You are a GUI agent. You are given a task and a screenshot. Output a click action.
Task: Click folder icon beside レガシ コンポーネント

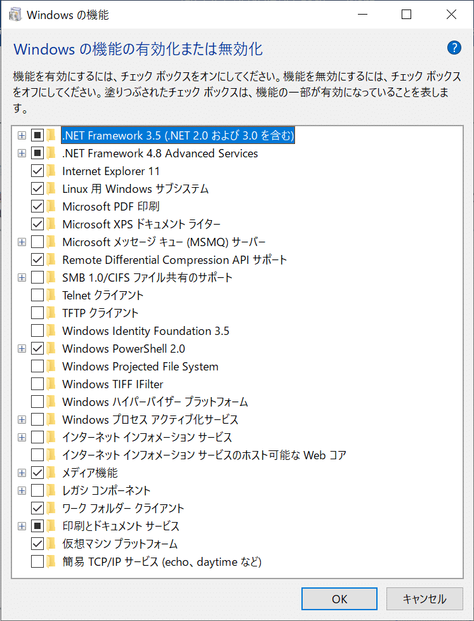(51, 490)
